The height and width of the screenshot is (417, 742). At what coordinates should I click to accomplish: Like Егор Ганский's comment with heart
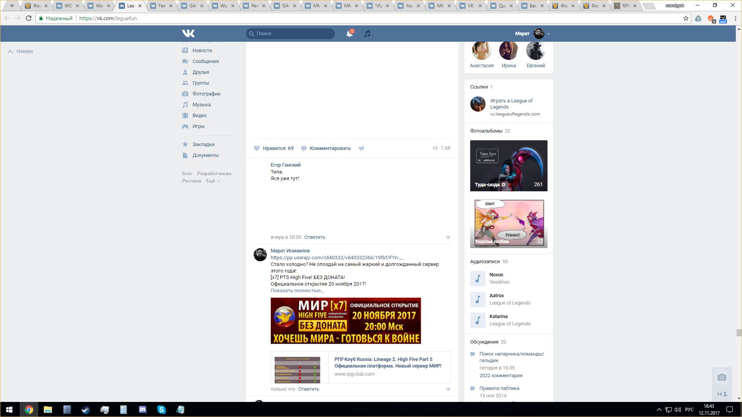(448, 238)
